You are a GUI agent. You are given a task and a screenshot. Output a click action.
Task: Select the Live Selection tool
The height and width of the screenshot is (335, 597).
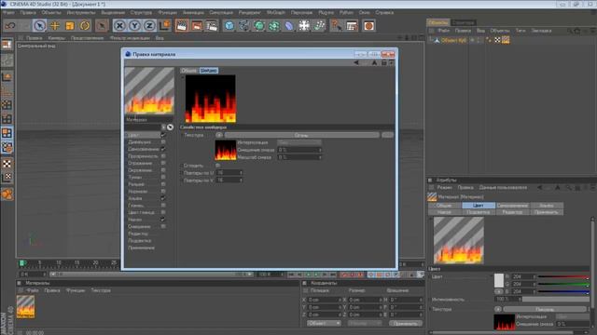[x=39, y=25]
